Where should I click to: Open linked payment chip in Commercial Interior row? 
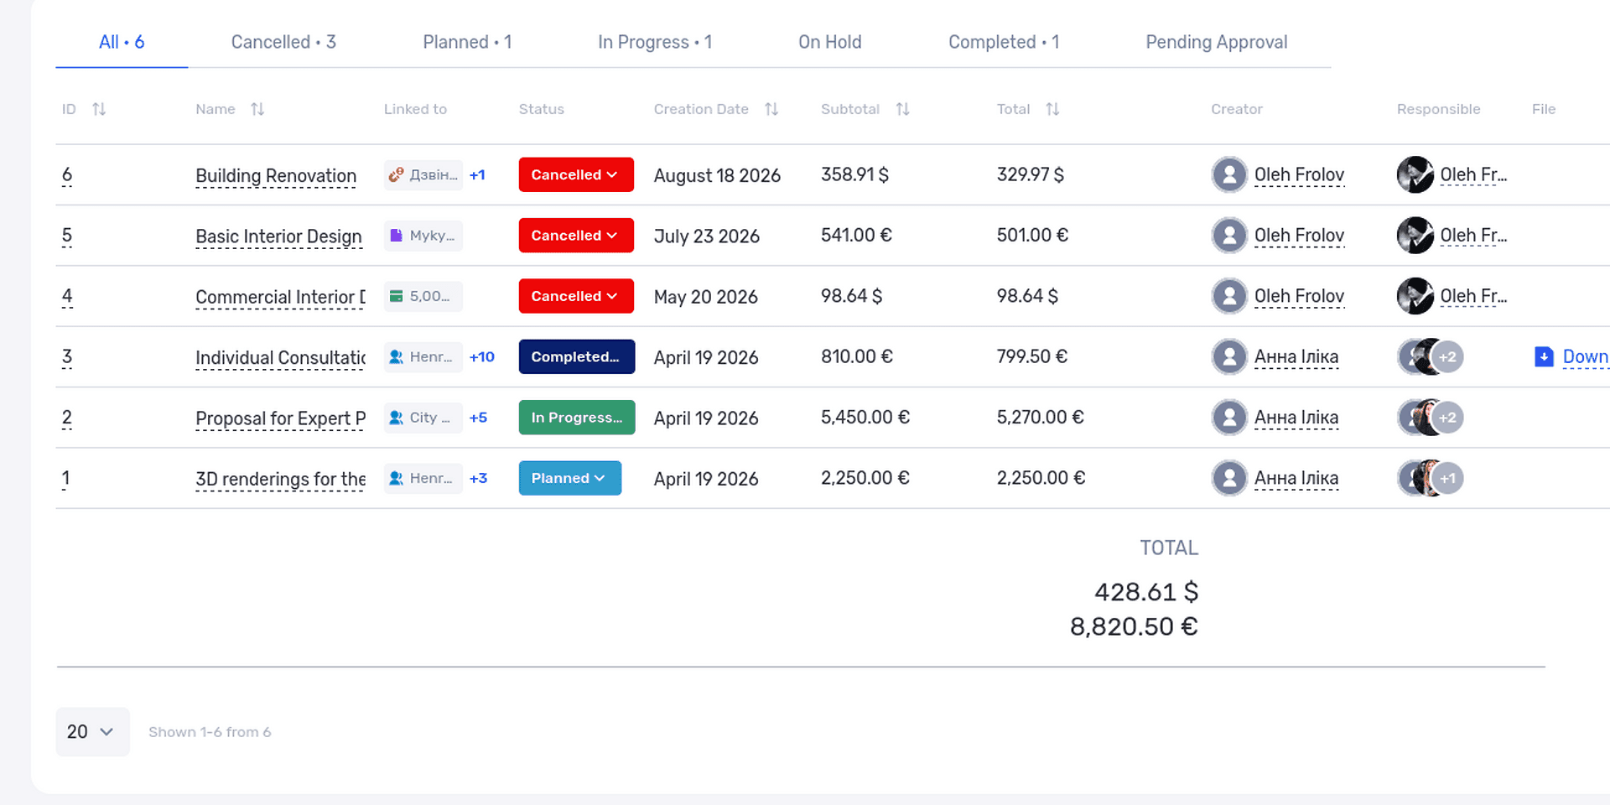pyautogui.click(x=423, y=296)
